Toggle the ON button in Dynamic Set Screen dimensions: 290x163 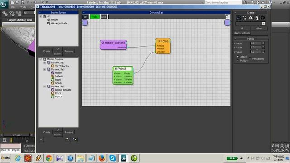coord(86,17)
